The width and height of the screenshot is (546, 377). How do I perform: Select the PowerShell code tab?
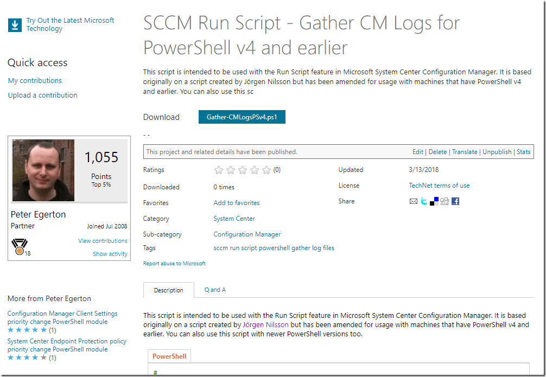pyautogui.click(x=169, y=356)
